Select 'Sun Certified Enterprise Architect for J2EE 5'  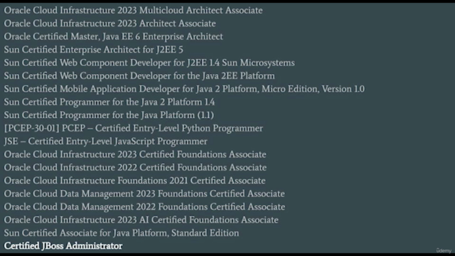pos(93,50)
